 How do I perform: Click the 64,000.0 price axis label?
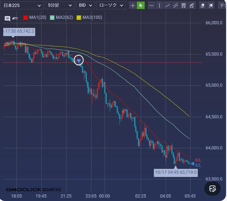click(x=214, y=148)
